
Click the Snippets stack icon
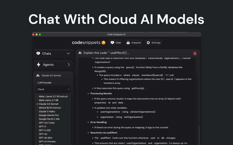[128, 43]
